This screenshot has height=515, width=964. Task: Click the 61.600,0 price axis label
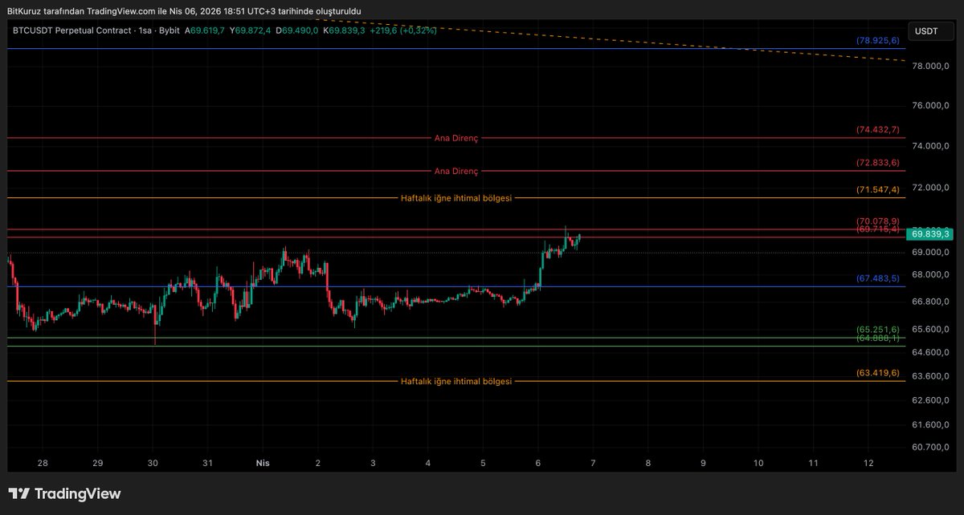tap(932, 424)
